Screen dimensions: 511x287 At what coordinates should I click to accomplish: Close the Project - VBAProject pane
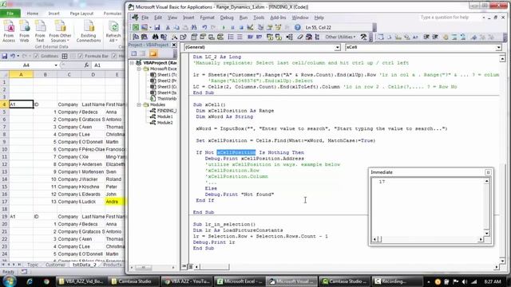point(174,45)
